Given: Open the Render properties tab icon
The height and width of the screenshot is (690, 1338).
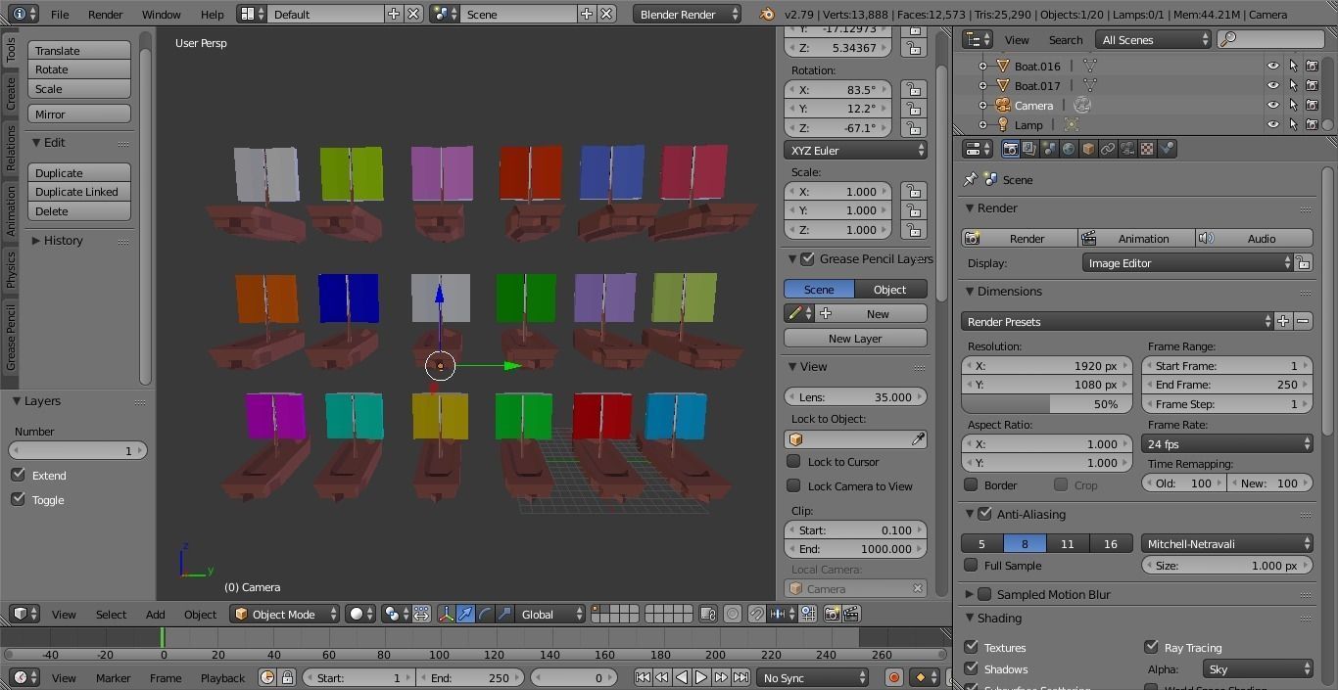Looking at the screenshot, I should point(1011,149).
